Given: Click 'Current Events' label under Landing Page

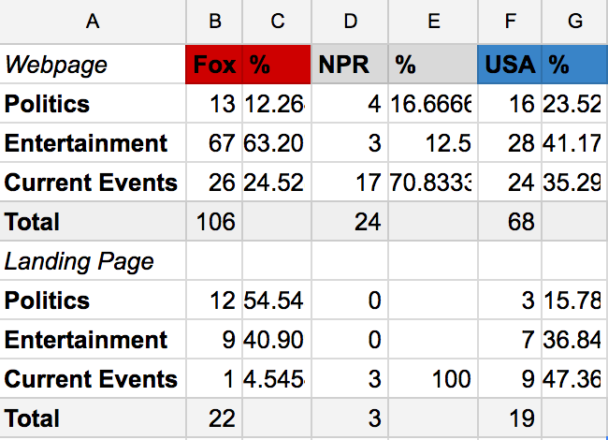Looking at the screenshot, I should [x=93, y=379].
